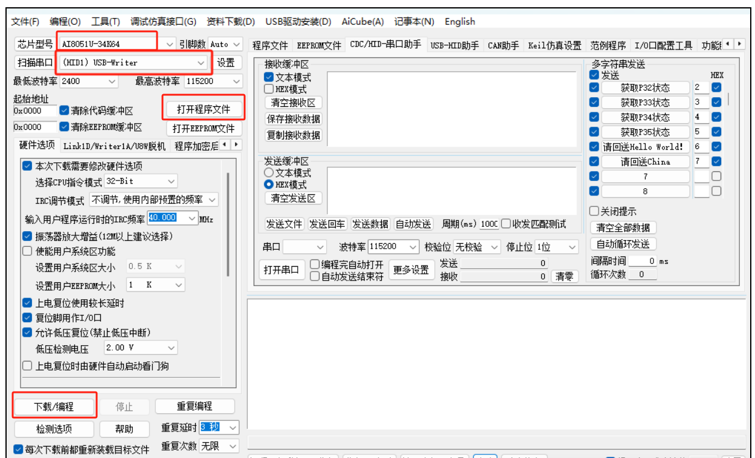Image resolution: width=755 pixels, height=458 pixels.
Task: Open the AiCube(A) menu
Action: [x=362, y=22]
